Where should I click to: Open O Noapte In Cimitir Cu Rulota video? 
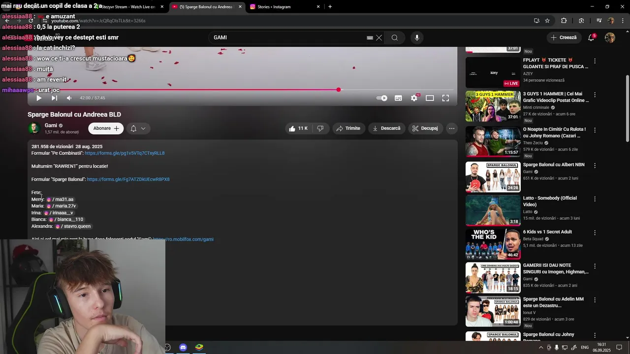(x=493, y=142)
